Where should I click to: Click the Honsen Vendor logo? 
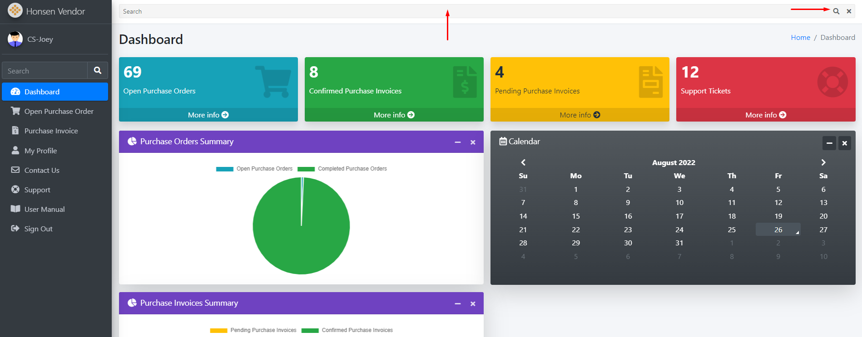[15, 10]
